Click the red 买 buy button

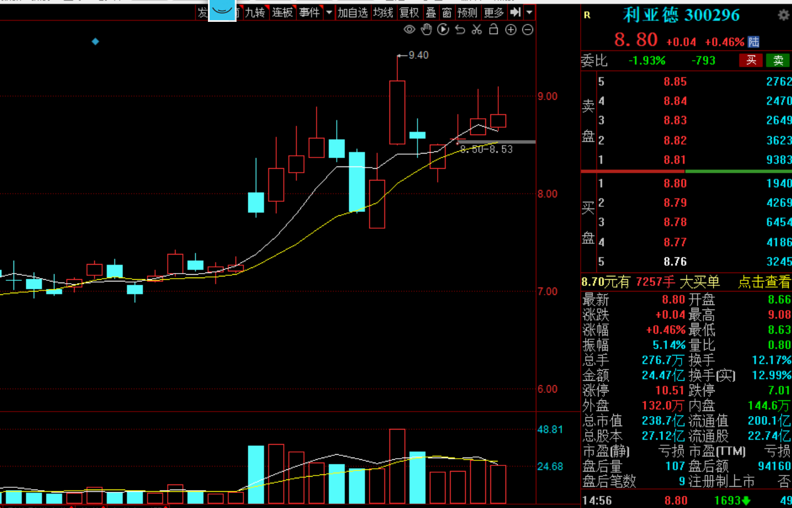[x=751, y=61]
